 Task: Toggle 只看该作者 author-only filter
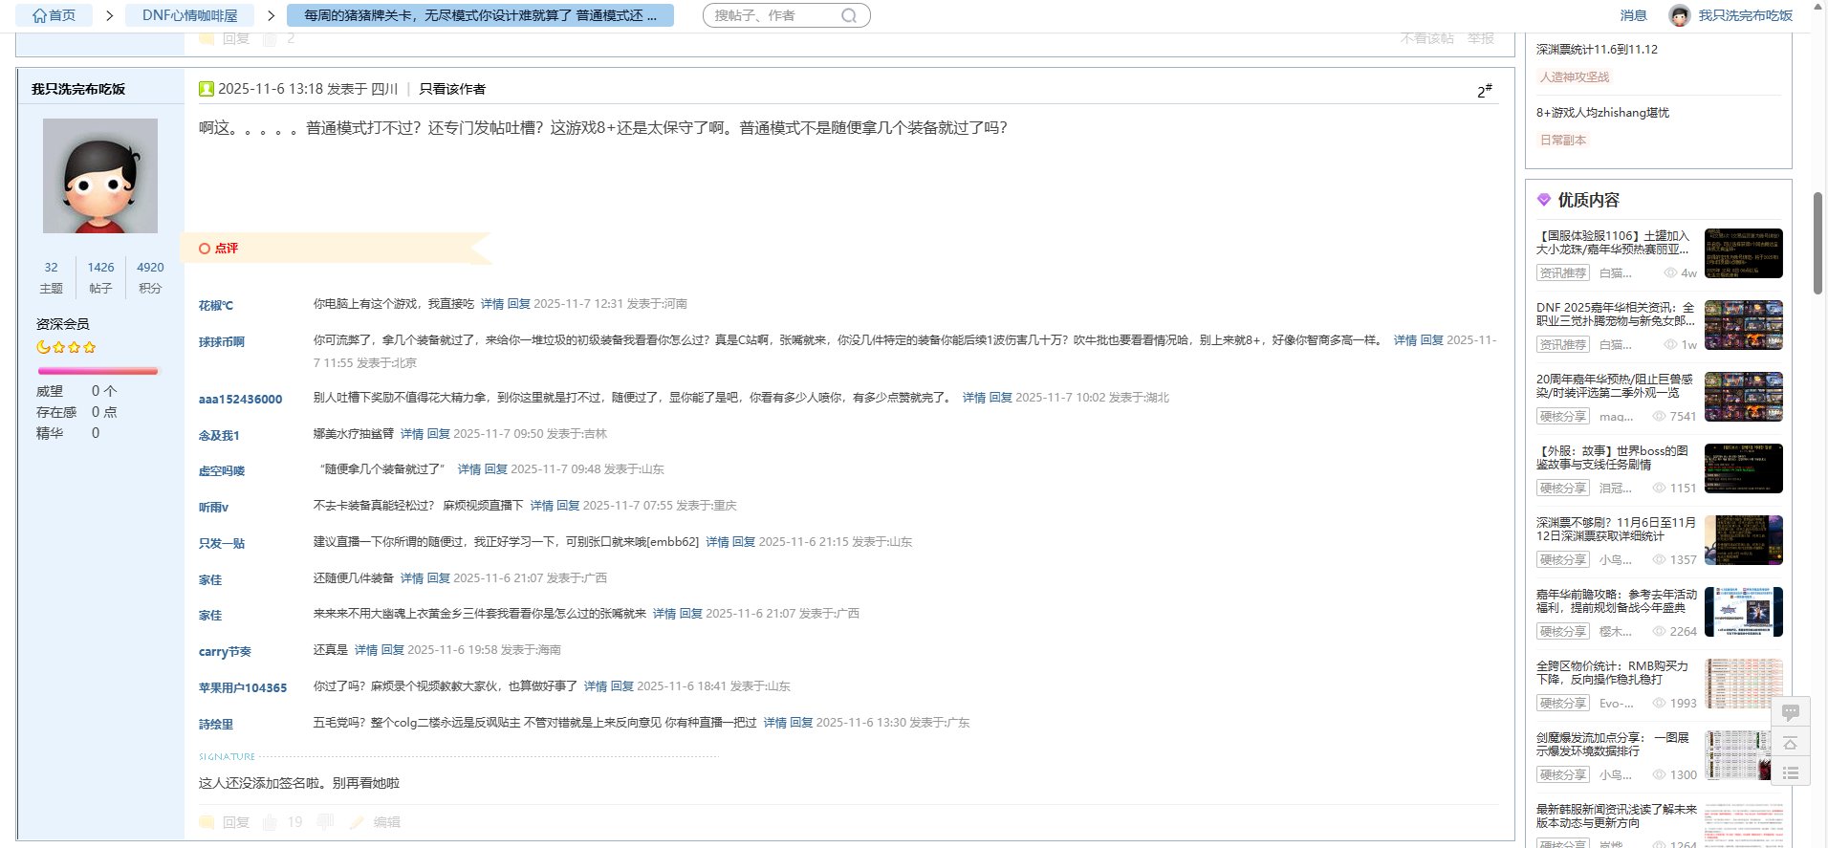452,89
